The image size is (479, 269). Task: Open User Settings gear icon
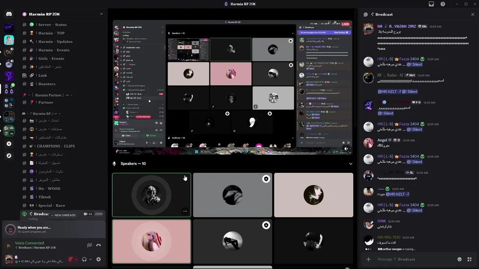[x=98, y=259]
